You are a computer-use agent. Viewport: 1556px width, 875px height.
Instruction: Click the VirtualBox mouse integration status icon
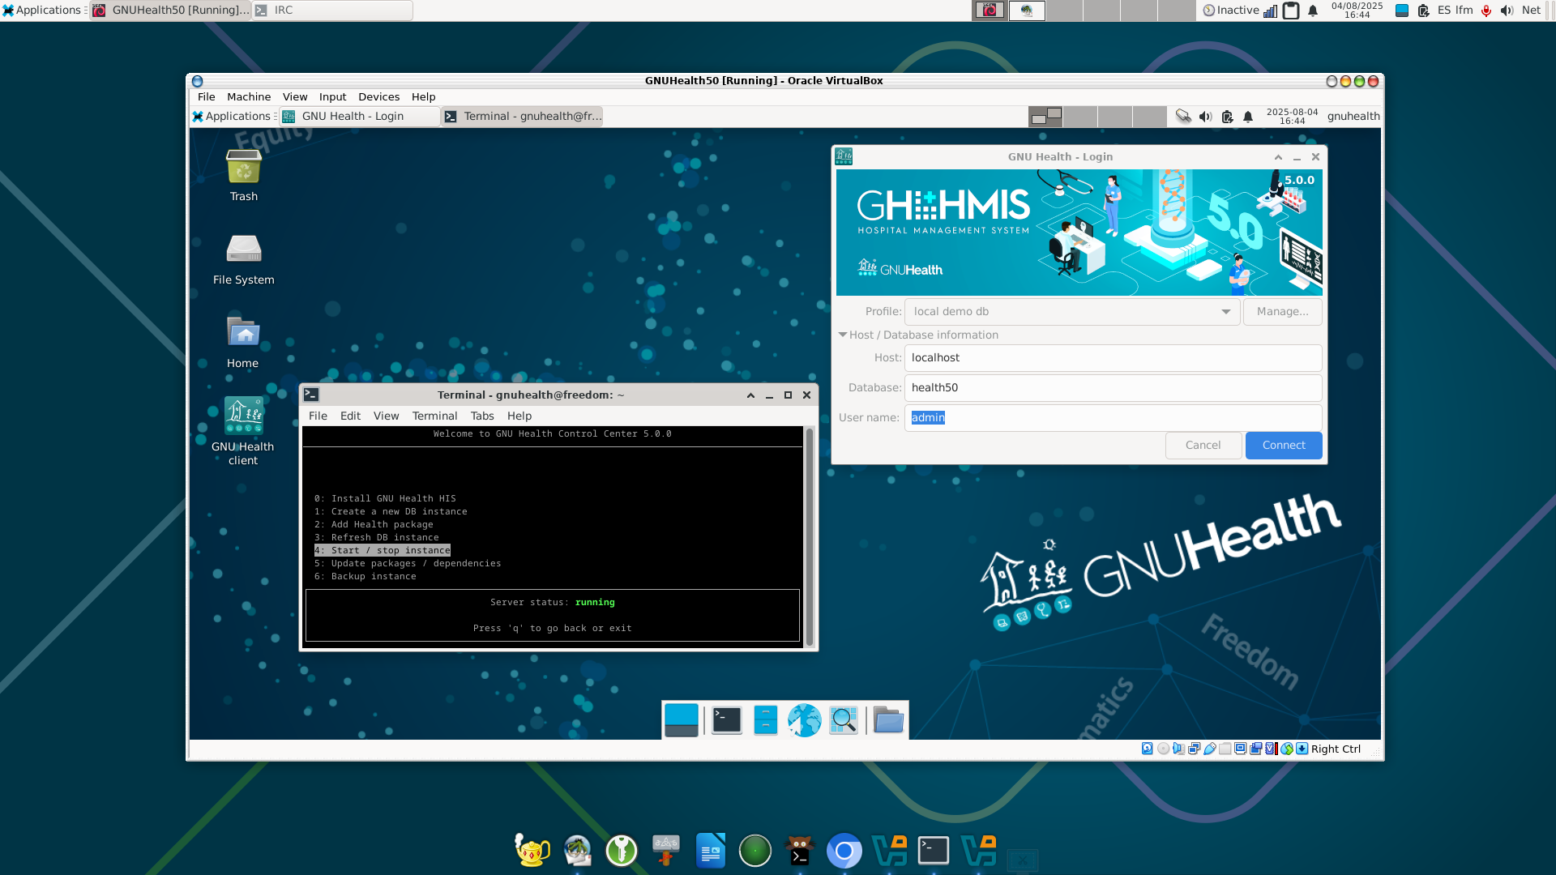click(1287, 749)
